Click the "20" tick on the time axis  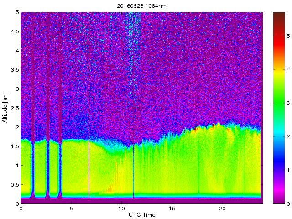pyautogui.click(x=222, y=209)
